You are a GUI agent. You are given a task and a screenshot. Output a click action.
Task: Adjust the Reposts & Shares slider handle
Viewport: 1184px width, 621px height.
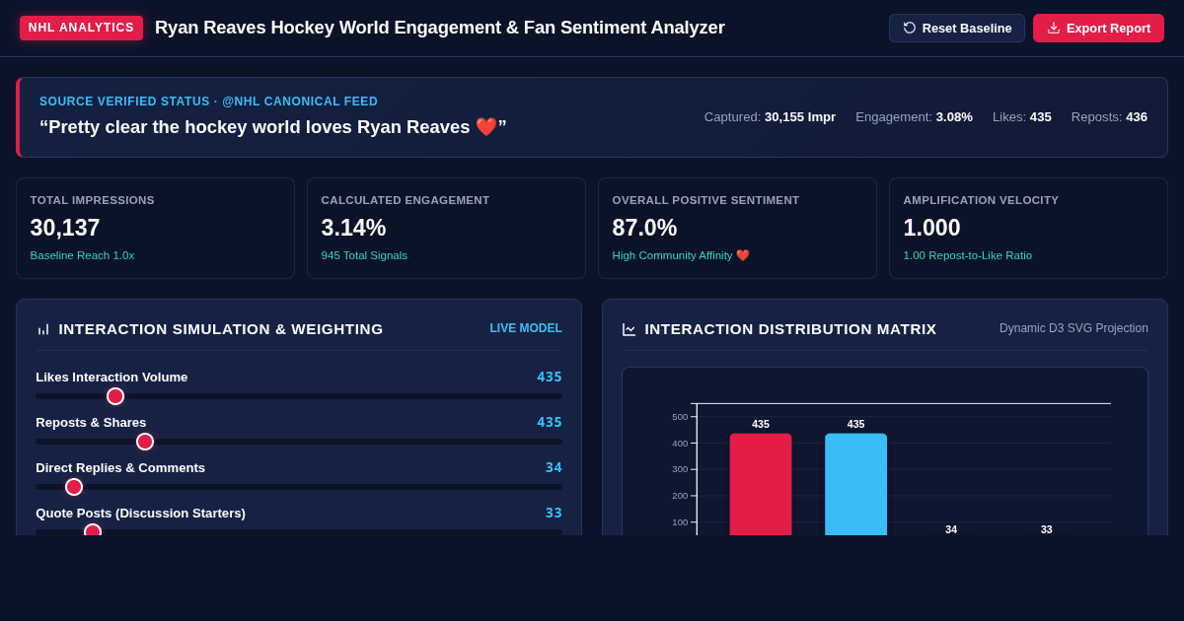[x=145, y=442]
